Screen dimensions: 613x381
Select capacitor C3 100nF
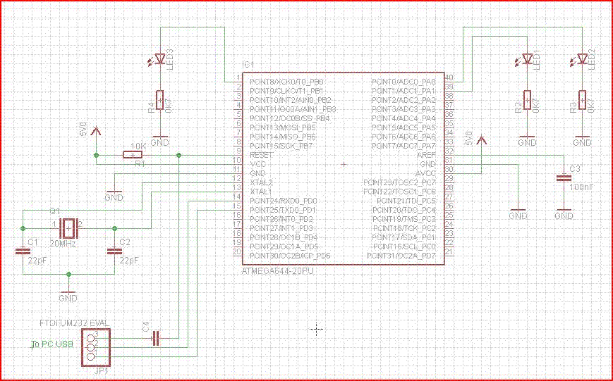coord(564,178)
